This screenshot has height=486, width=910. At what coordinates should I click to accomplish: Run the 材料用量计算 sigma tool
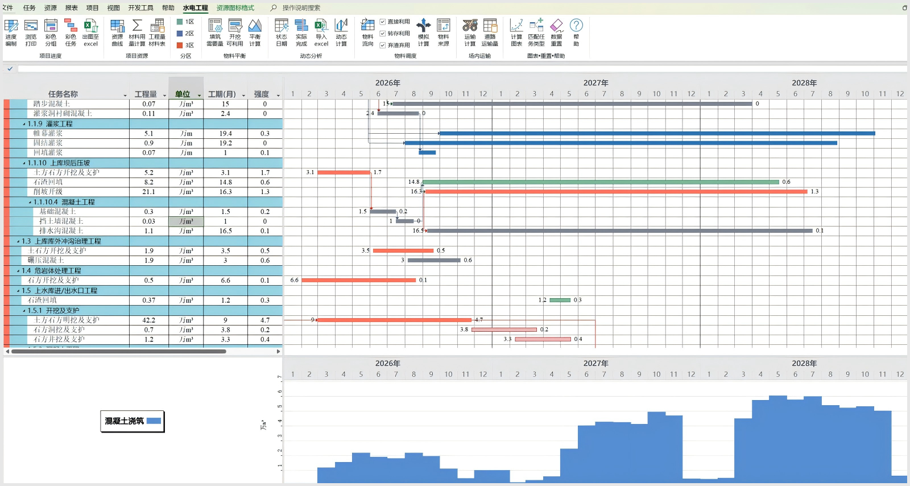click(x=137, y=32)
